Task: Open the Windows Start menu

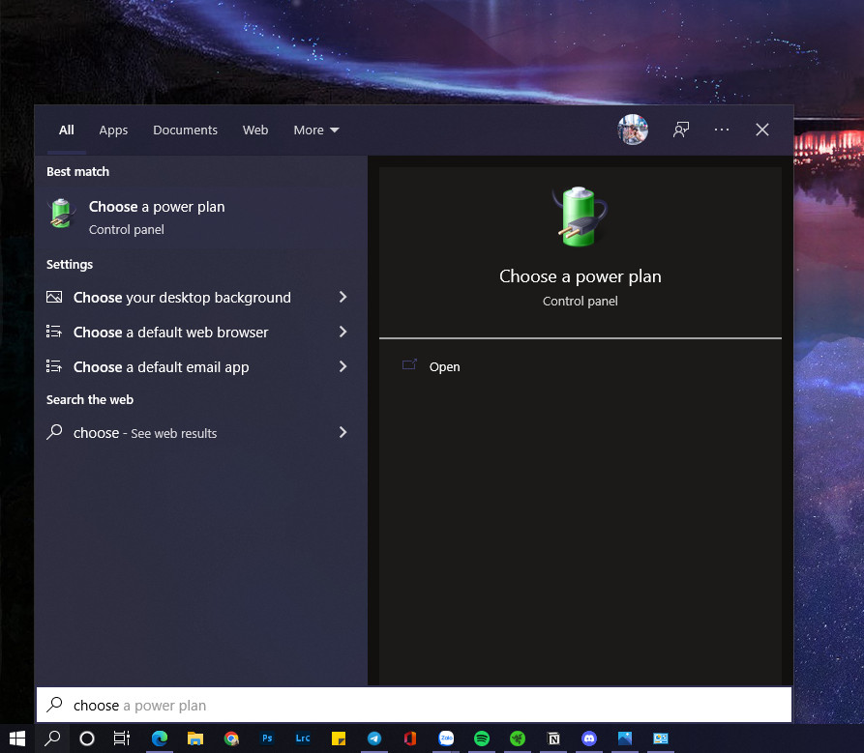Action: [x=17, y=739]
